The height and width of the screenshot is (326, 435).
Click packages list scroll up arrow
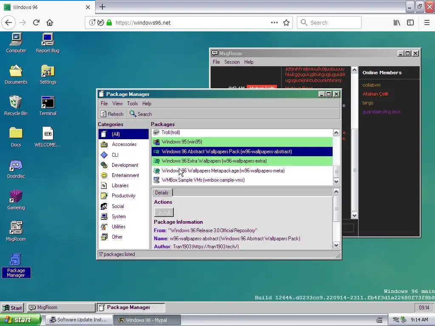point(336,132)
